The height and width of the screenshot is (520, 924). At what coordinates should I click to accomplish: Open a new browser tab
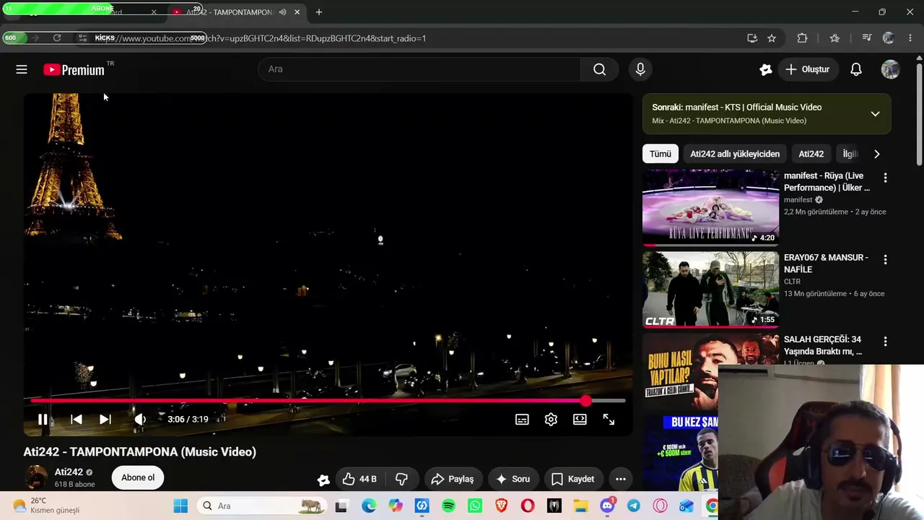pyautogui.click(x=318, y=12)
